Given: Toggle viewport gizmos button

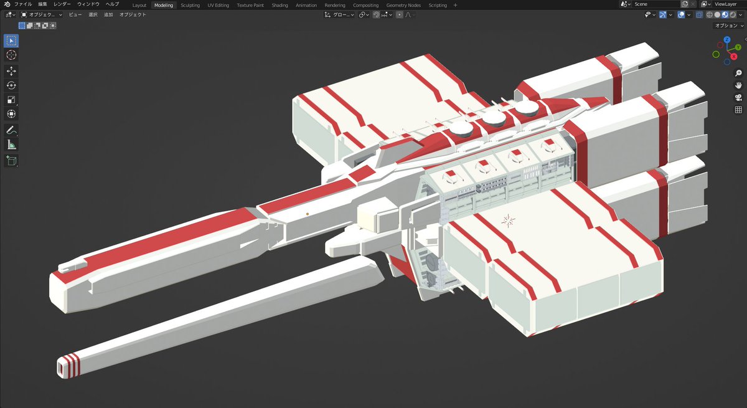Looking at the screenshot, I should pyautogui.click(x=662, y=14).
